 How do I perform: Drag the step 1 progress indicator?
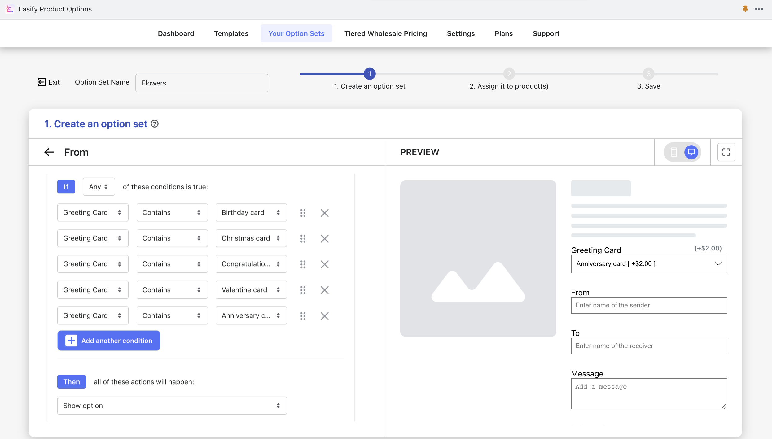tap(370, 74)
